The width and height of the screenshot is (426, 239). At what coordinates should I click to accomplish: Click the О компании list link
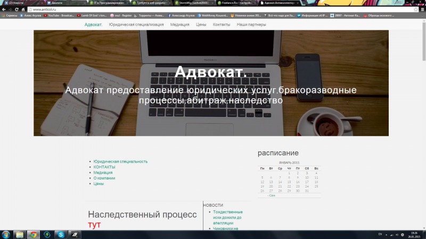104,178
